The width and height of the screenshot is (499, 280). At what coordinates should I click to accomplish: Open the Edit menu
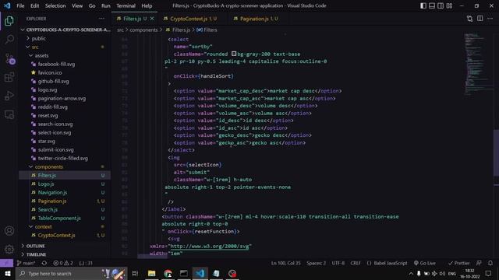tap(34, 5)
